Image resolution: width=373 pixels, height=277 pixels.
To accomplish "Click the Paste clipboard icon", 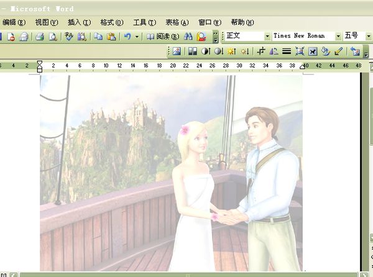I will pyautogui.click(x=111, y=37).
